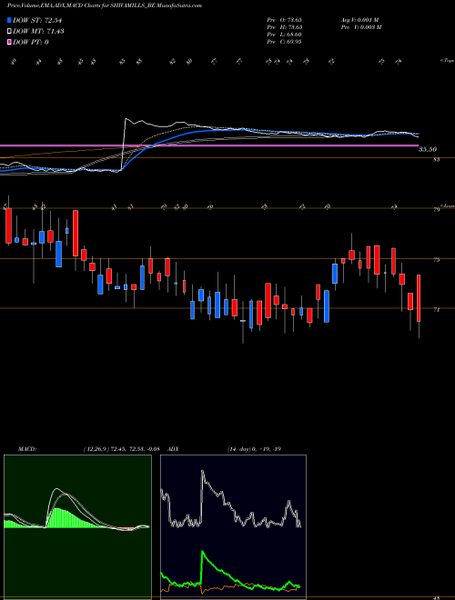Click the MACD (12,26,9) values text

pyautogui.click(x=121, y=449)
